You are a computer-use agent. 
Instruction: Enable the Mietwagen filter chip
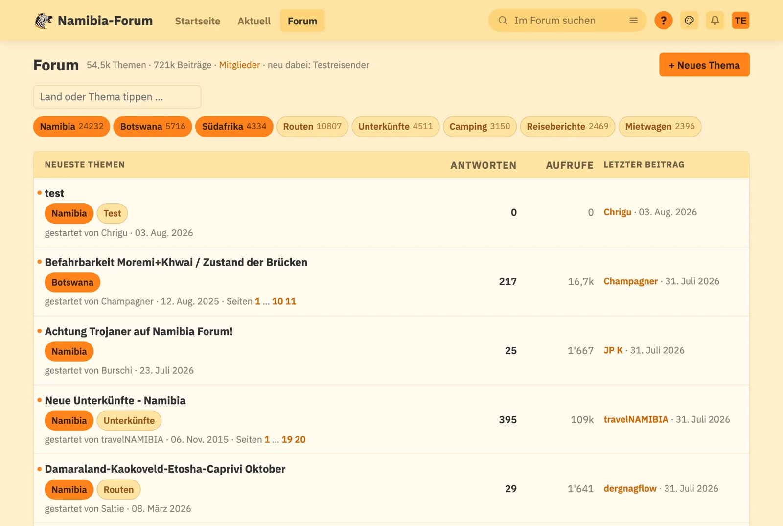click(660, 127)
